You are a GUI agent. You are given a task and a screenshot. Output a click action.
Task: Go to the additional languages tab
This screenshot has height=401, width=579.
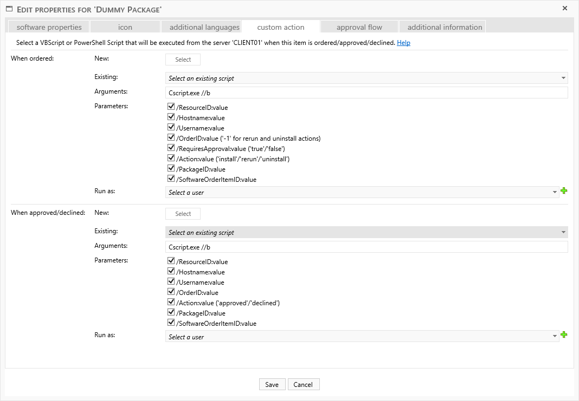[x=204, y=27]
